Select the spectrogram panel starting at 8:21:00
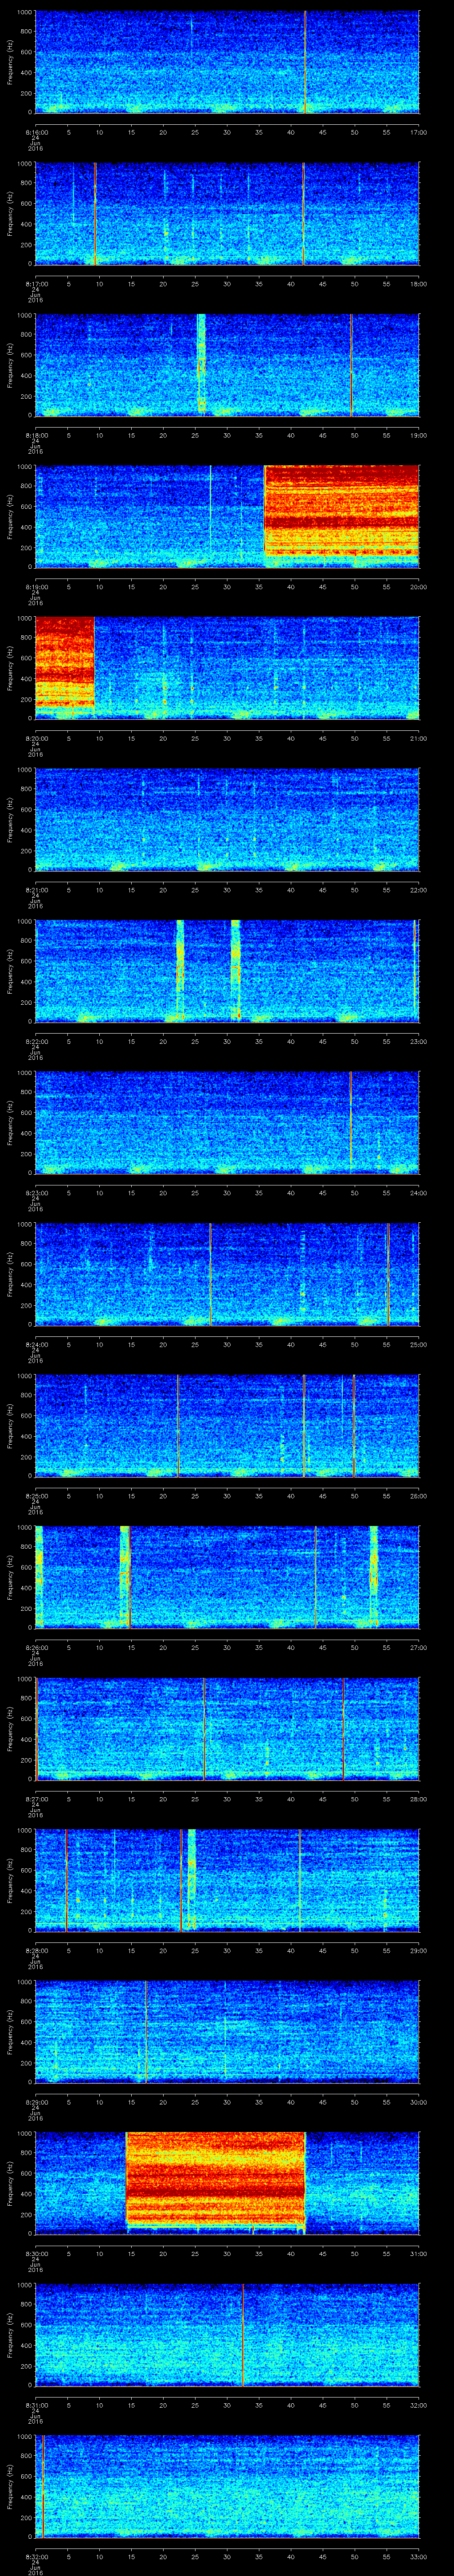This screenshot has width=454, height=2576. [227, 820]
